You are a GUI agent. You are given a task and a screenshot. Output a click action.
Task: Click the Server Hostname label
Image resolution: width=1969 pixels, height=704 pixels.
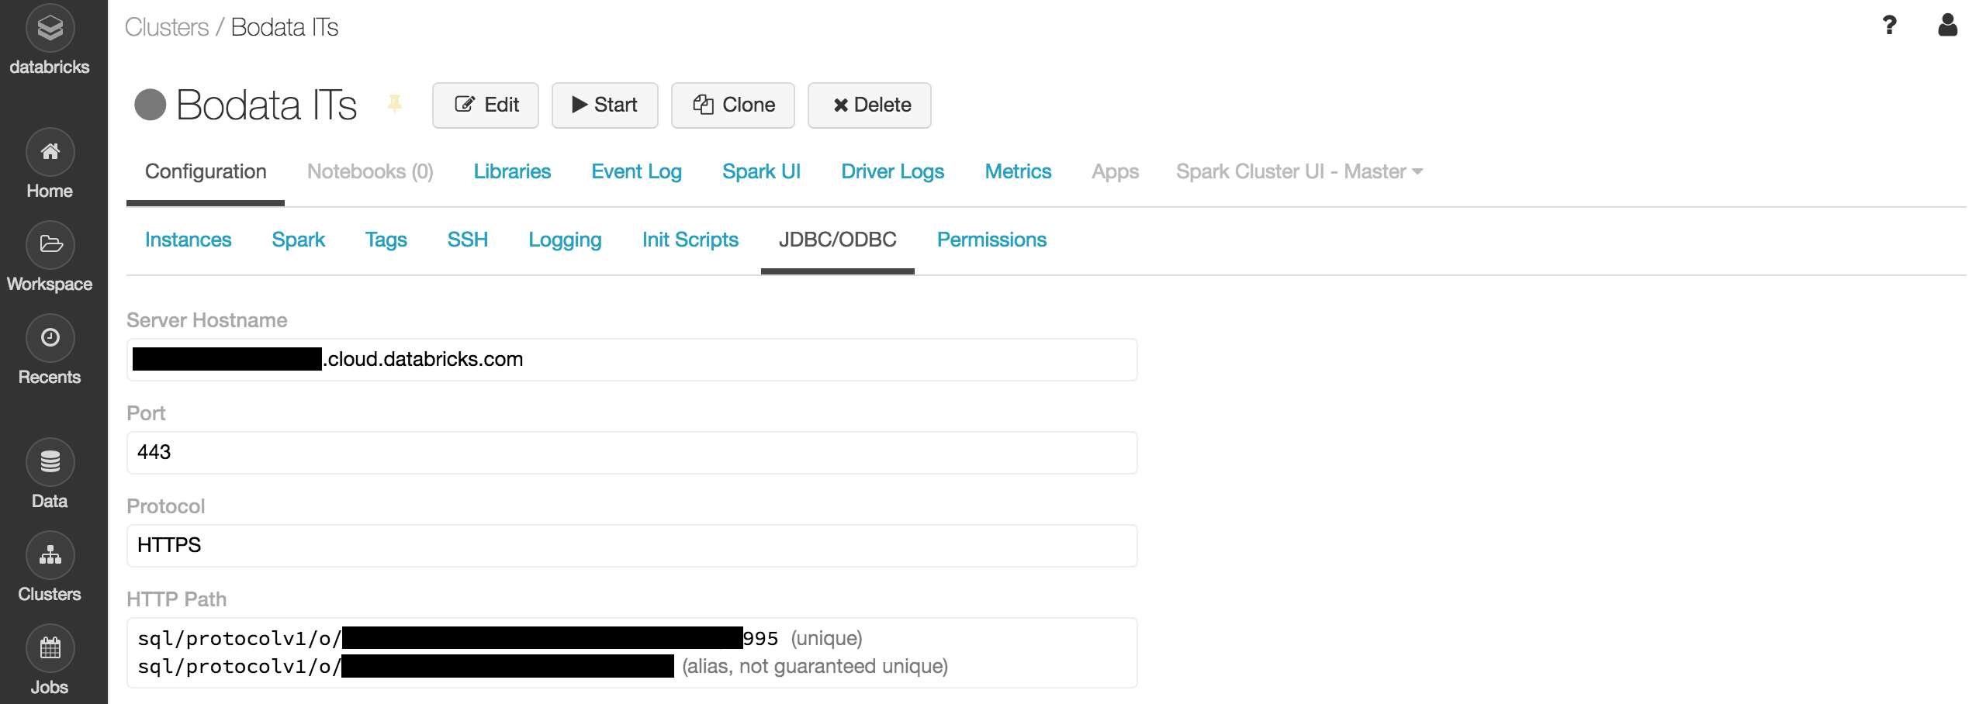point(207,320)
